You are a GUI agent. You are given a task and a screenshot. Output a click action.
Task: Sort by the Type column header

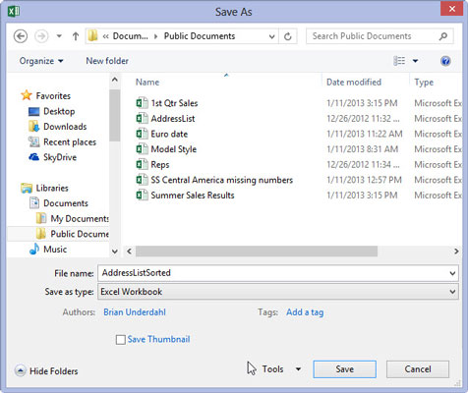pos(424,83)
